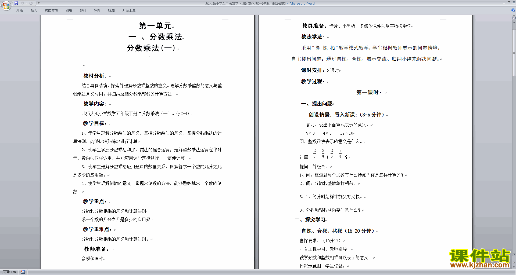
Task: Click the heading 第一单元
Action: 155,26
